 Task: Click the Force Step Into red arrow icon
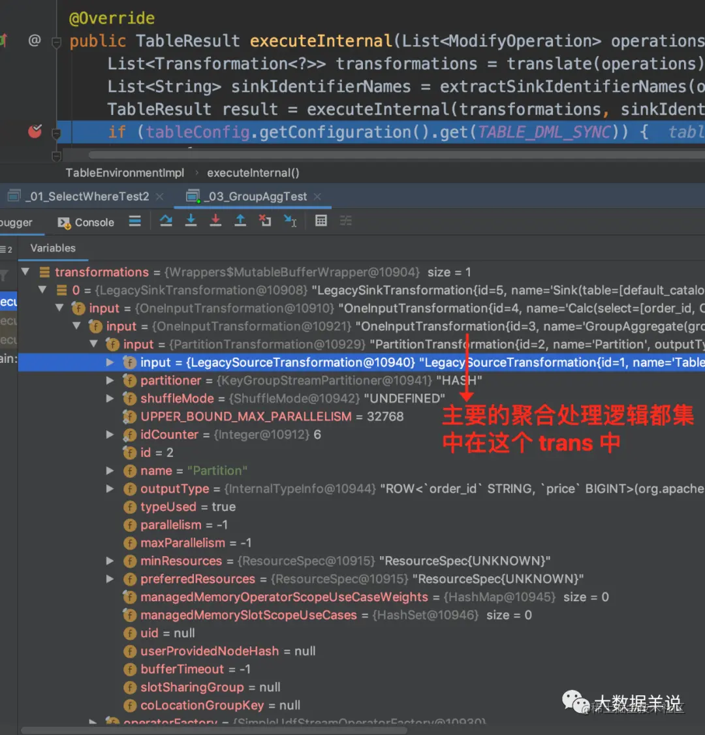[x=215, y=221]
